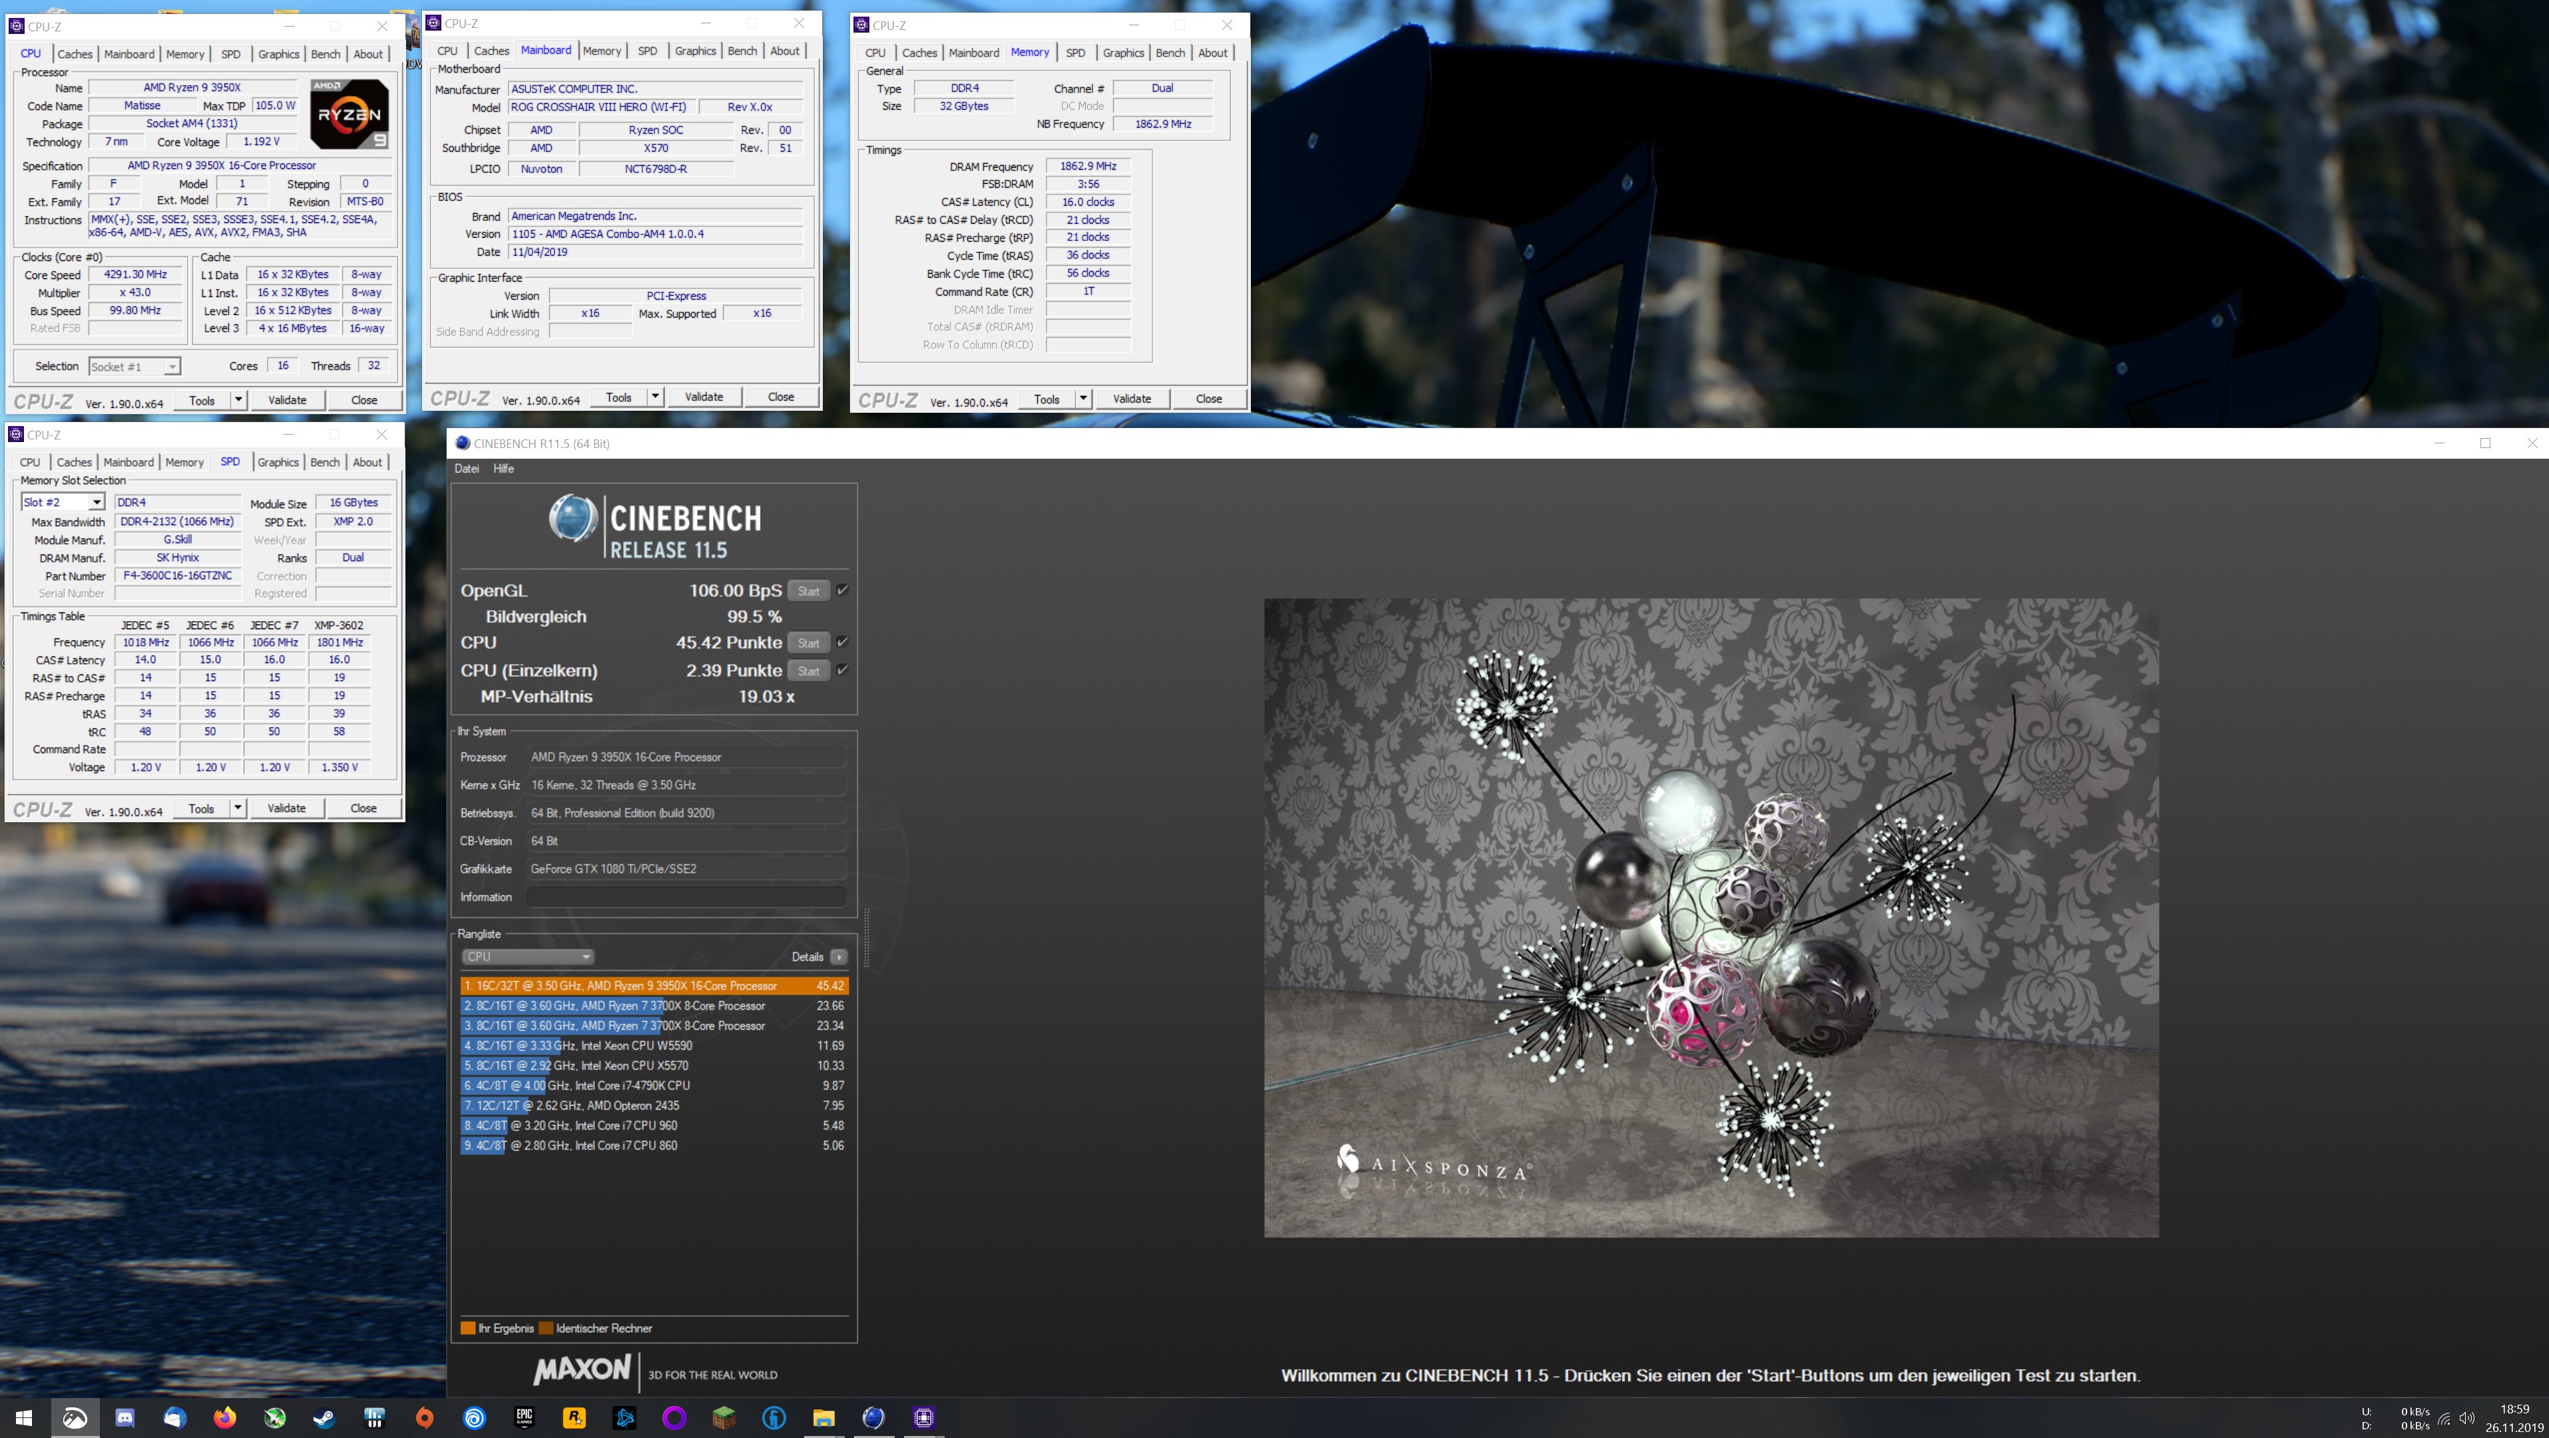Image resolution: width=2549 pixels, height=1438 pixels.
Task: Launch Thunderbird from the taskbar
Action: 175,1417
